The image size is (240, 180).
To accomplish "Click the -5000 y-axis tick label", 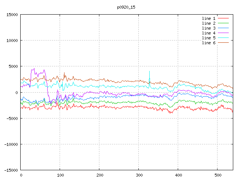I will (11, 118).
